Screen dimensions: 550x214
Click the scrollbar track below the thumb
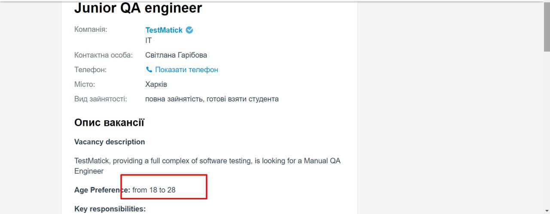[547, 129]
